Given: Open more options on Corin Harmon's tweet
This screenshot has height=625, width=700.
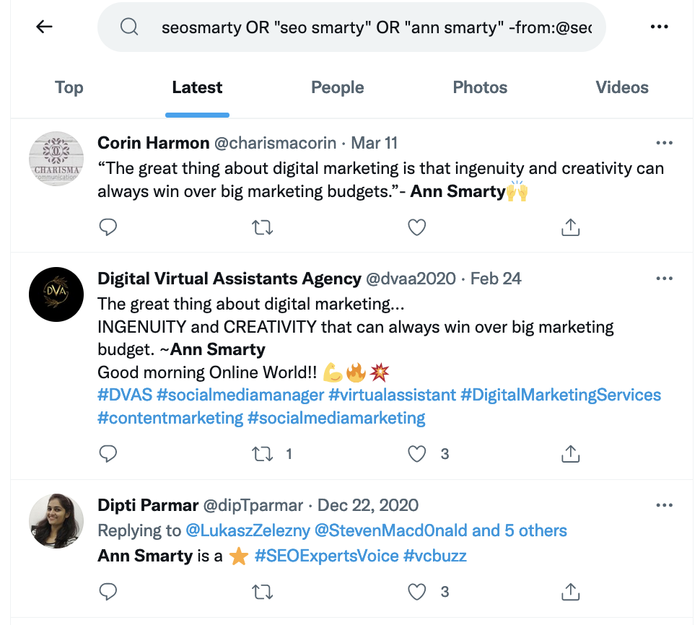Looking at the screenshot, I should pos(663,143).
